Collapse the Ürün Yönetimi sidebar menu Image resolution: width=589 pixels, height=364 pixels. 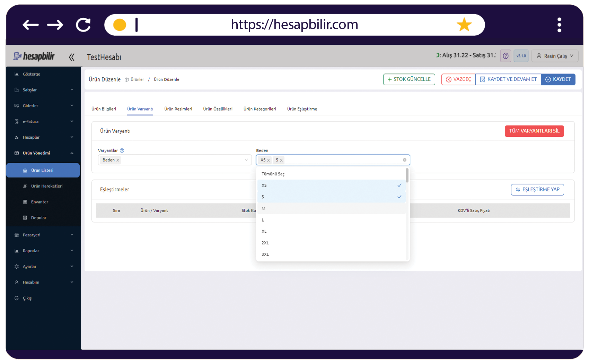pos(43,153)
